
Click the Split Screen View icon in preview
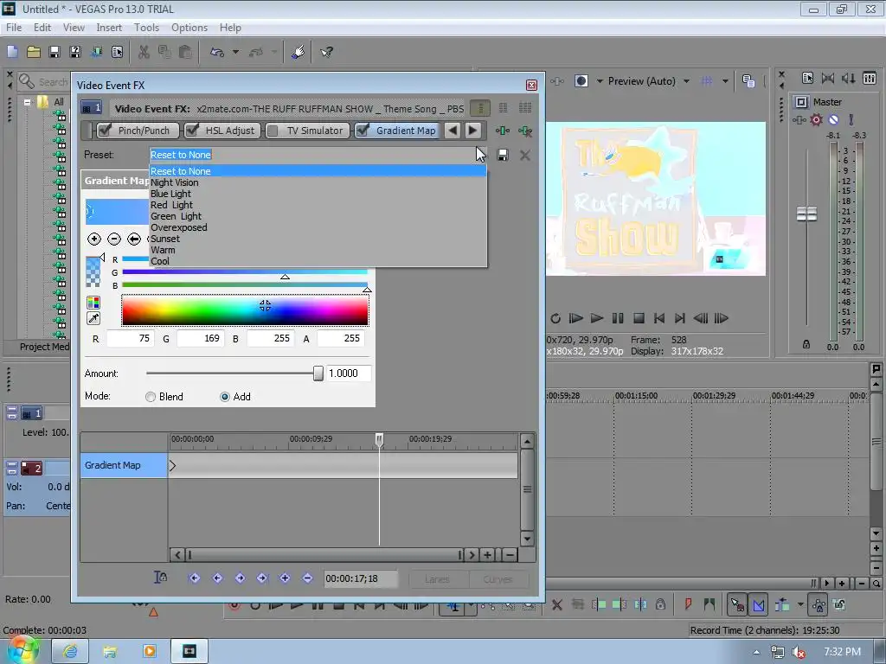click(581, 80)
